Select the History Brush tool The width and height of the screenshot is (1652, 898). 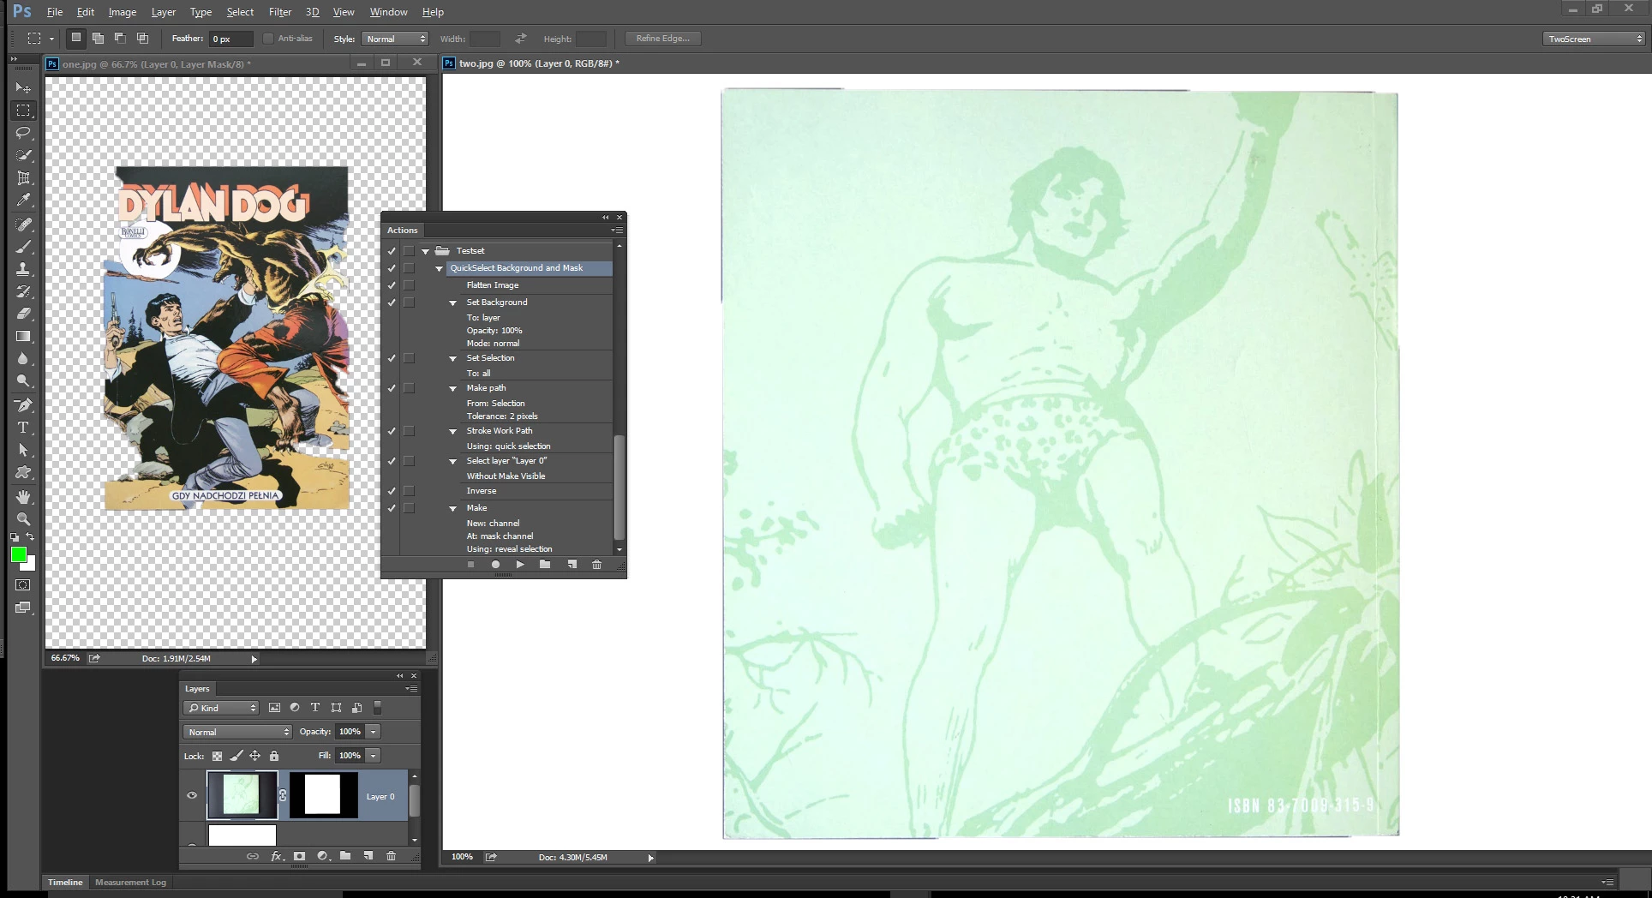[x=23, y=291]
